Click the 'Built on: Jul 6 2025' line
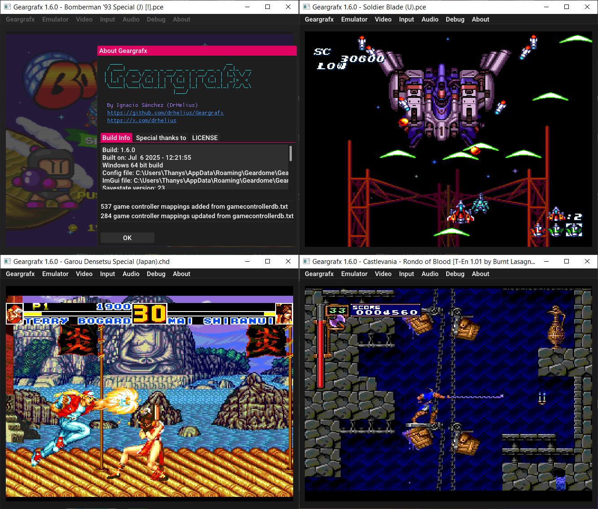This screenshot has height=509, width=598. pyautogui.click(x=147, y=158)
